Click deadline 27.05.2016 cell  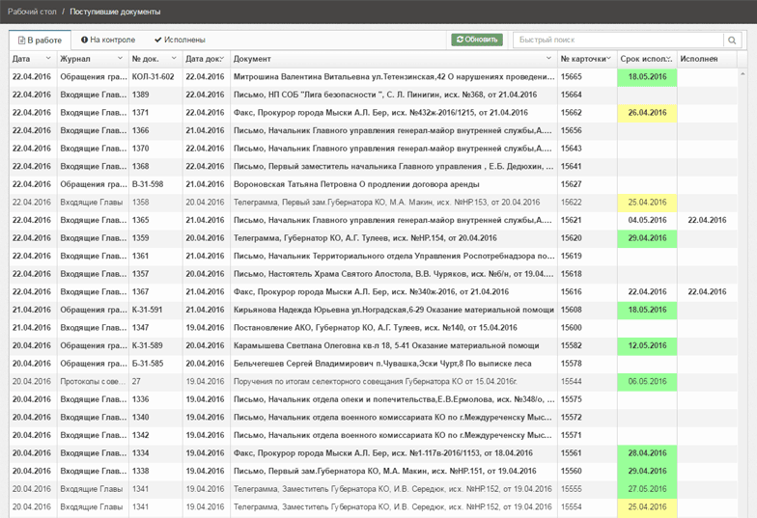click(x=647, y=489)
